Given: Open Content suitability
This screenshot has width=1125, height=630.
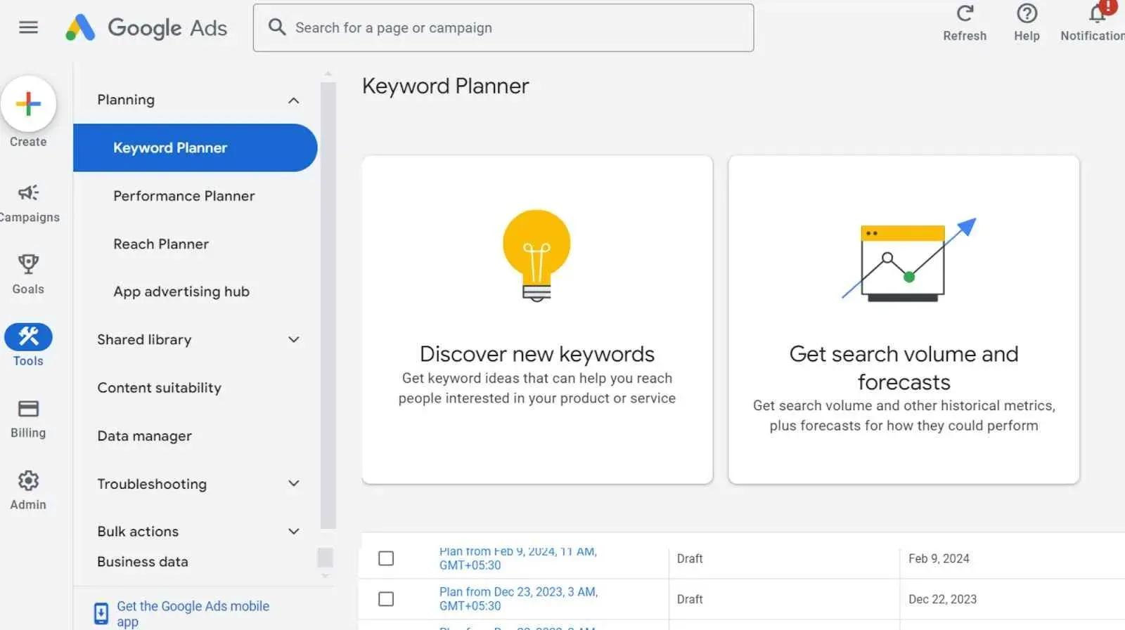Looking at the screenshot, I should point(159,388).
